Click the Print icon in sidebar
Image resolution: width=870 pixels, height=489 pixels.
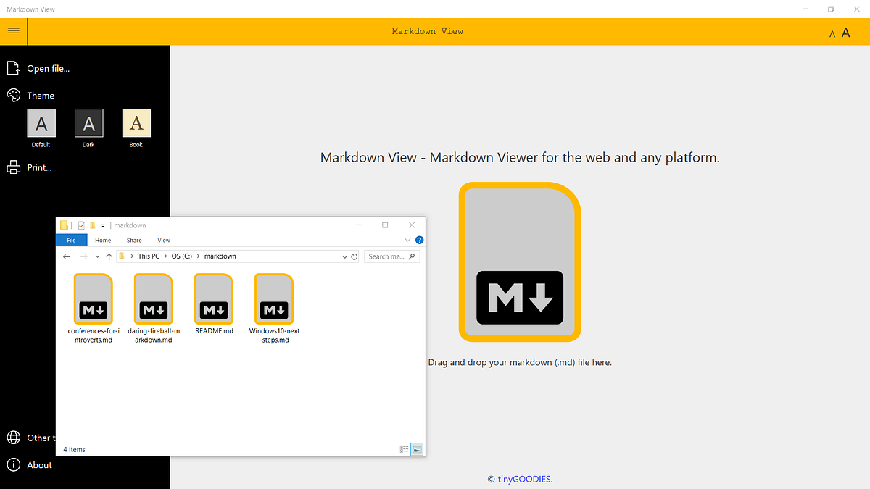point(12,167)
